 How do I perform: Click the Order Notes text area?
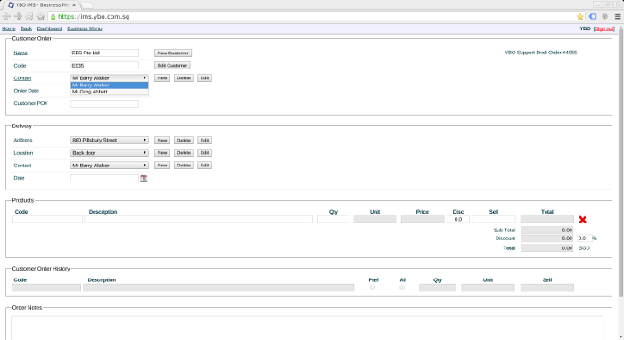308,328
